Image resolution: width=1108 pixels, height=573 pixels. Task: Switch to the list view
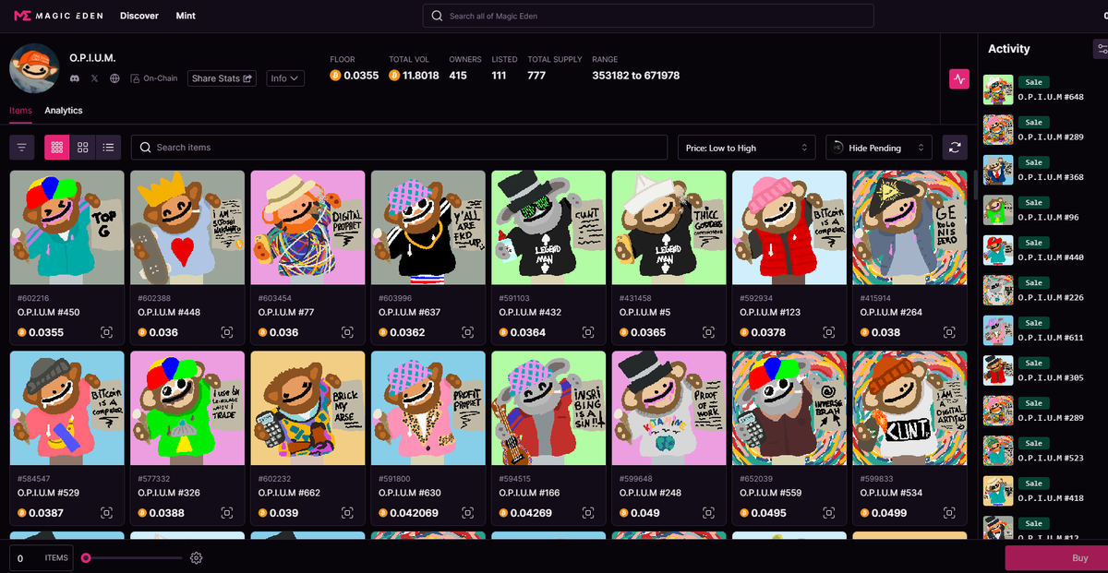pyautogui.click(x=109, y=147)
